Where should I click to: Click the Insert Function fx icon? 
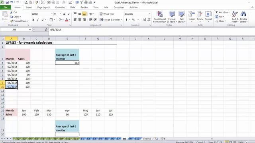tap(46, 30)
